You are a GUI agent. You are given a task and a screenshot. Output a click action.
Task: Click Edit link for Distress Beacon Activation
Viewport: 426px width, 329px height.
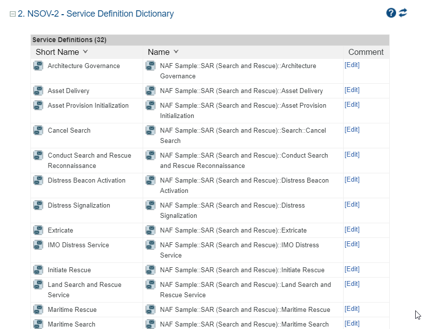(352, 180)
